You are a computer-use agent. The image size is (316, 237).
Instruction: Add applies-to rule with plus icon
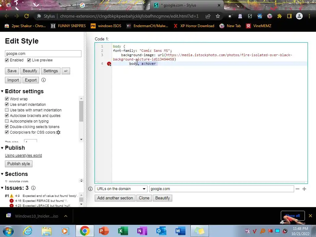(304, 189)
